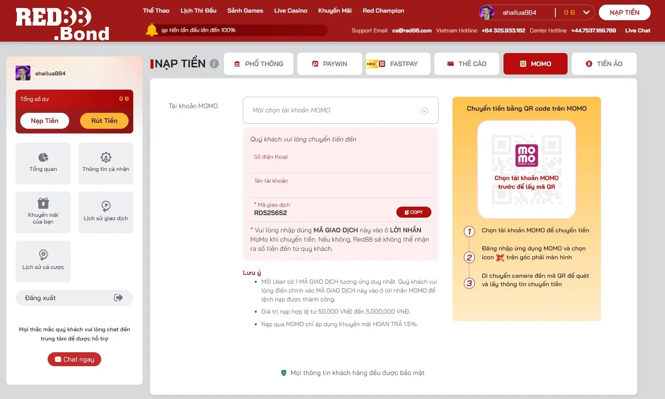
Task: Click step 1 text Chọn tài khoản MOMO
Action: click(536, 230)
